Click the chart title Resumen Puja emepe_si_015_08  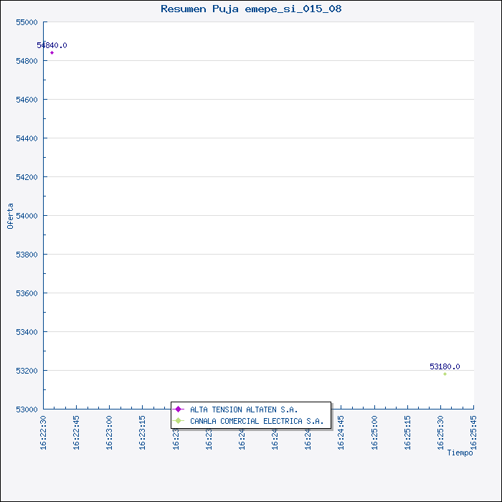coord(251,9)
